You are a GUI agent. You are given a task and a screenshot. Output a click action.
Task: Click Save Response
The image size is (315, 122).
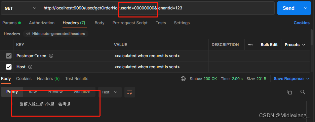(288, 79)
